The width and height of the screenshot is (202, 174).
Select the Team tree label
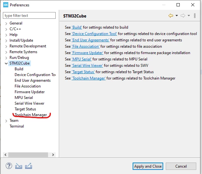[14, 121]
